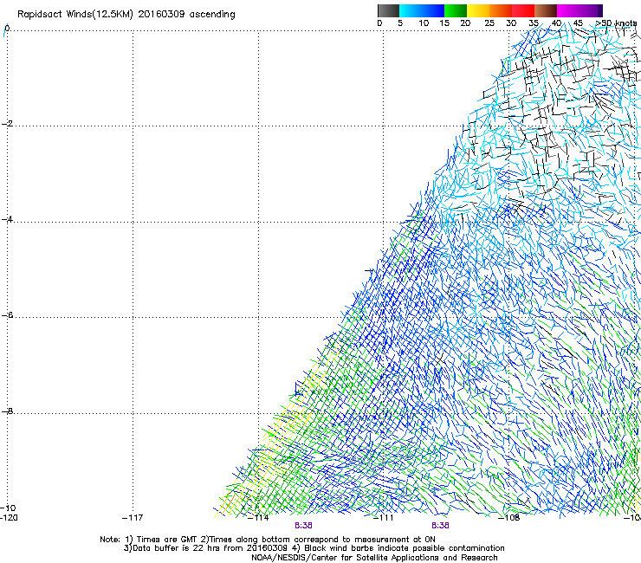Click the colorbar label "35"

pyautogui.click(x=534, y=23)
